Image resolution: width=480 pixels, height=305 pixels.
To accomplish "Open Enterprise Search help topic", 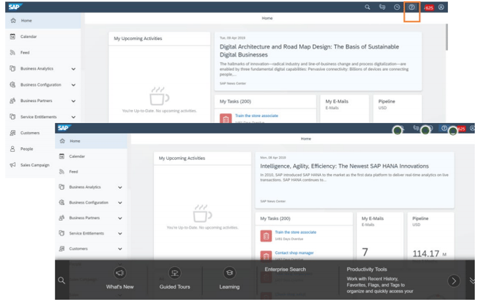I will click(x=285, y=270).
